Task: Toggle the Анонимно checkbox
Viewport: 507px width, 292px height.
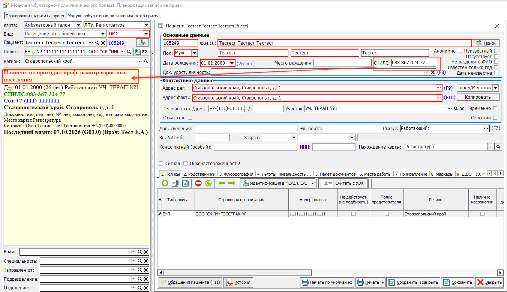Action: coord(459,51)
